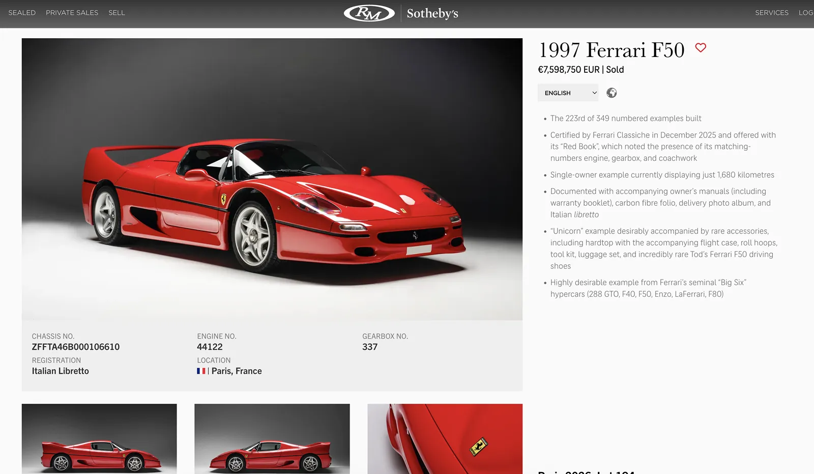814x474 pixels.
Task: Click the LOG IN link
Action: pyautogui.click(x=806, y=13)
